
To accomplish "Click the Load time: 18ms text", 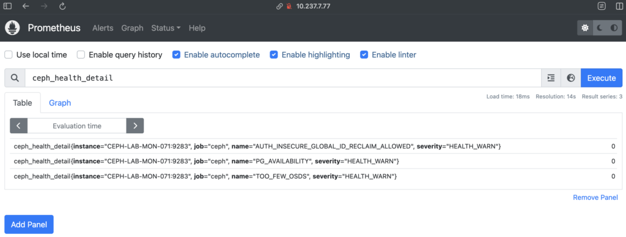I will coord(508,97).
